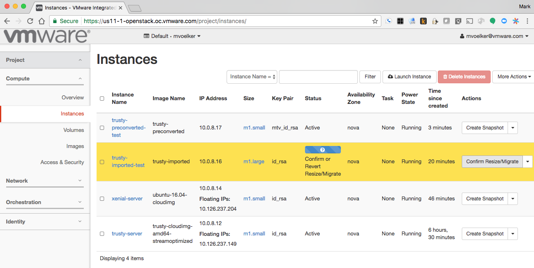Click the black grid extension icon
Viewport: 534px width, 268px height.
click(x=400, y=21)
